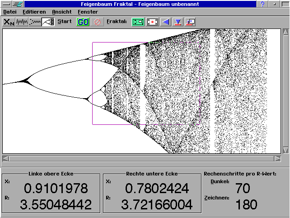Click the help question mark button
This screenshot has width=290, height=218.
coord(262,4)
